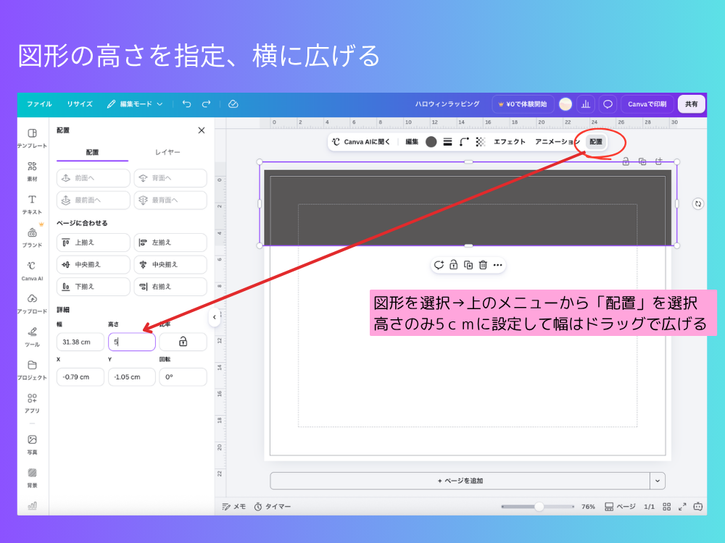Open the ブランド panel
Viewport: 725px width, 543px height.
[x=32, y=237]
